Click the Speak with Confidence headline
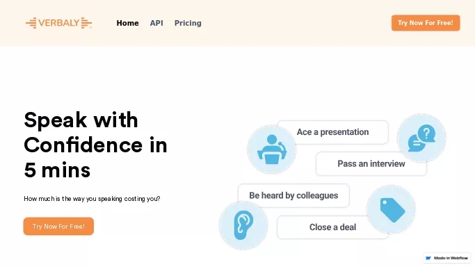The width and height of the screenshot is (475, 267). pyautogui.click(x=95, y=145)
